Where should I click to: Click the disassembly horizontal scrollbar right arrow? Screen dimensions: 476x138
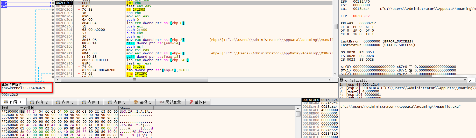(330, 80)
